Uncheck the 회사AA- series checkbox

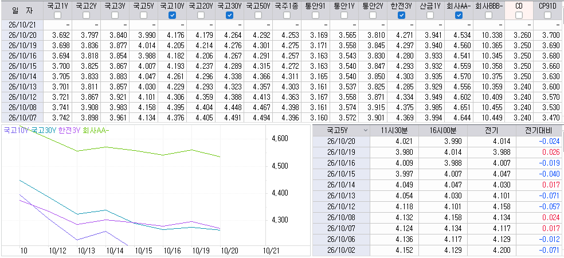tap(459, 15)
